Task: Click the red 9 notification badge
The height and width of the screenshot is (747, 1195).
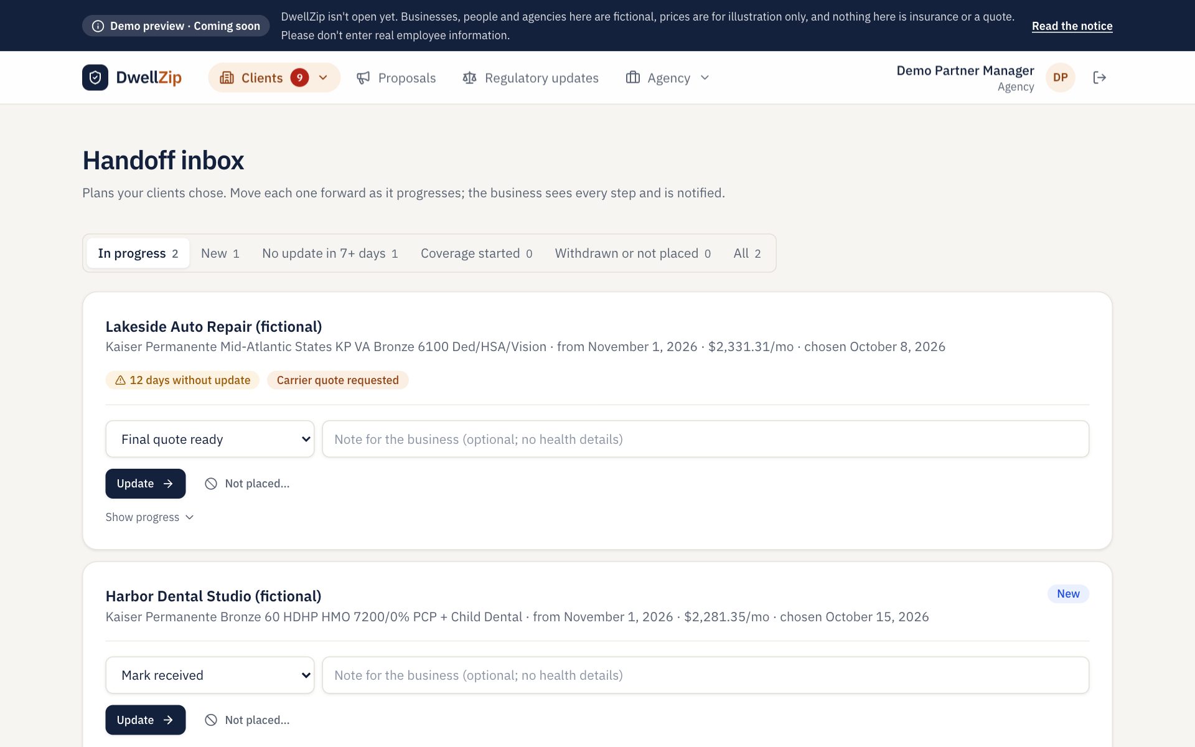Action: coord(299,78)
